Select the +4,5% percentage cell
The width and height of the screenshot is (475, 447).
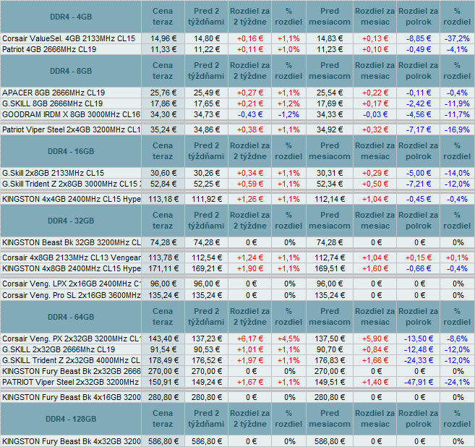point(288,339)
